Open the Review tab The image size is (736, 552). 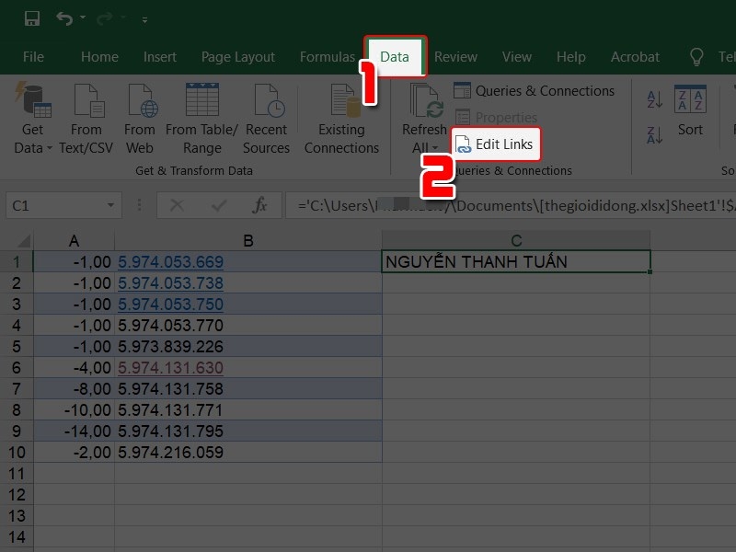[455, 57]
